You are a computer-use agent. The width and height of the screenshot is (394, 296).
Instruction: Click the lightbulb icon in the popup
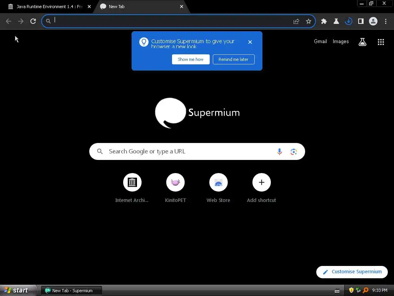pyautogui.click(x=144, y=42)
